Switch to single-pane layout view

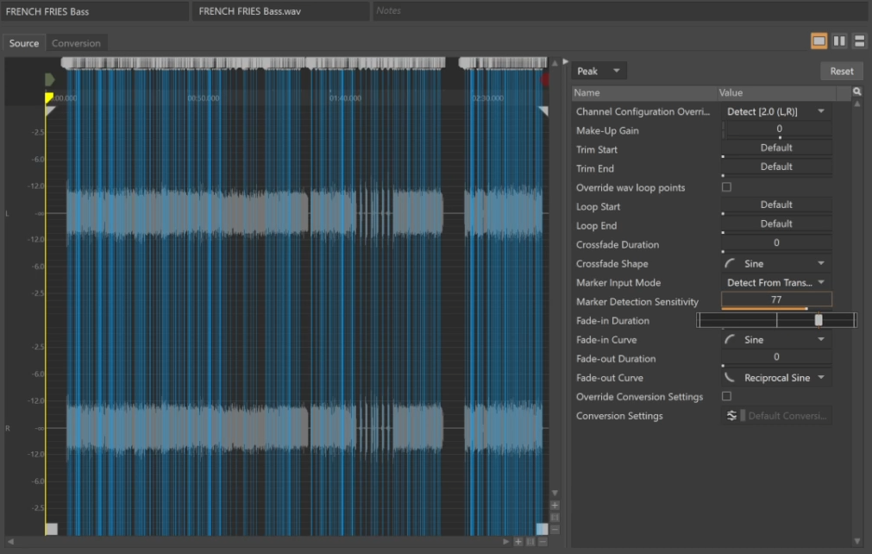point(819,41)
